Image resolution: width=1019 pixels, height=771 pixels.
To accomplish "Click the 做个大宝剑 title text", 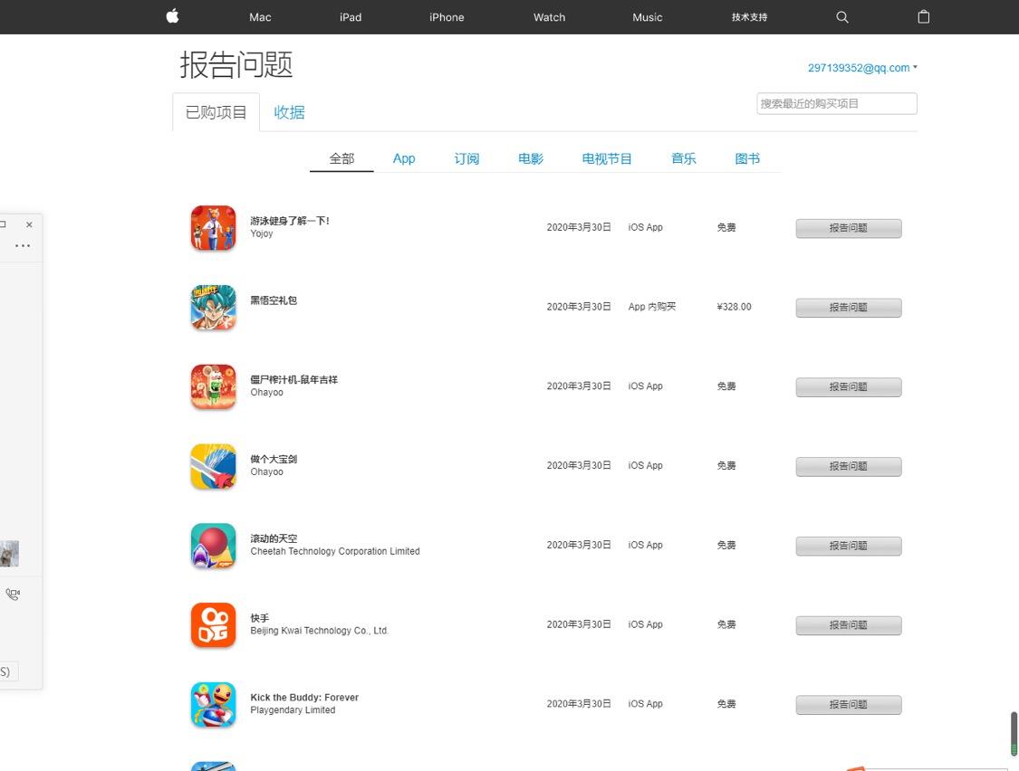I will (x=274, y=459).
